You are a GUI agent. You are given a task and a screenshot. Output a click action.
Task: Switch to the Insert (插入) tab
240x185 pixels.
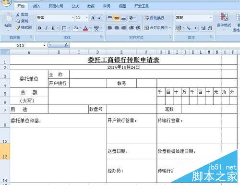click(x=36, y=6)
